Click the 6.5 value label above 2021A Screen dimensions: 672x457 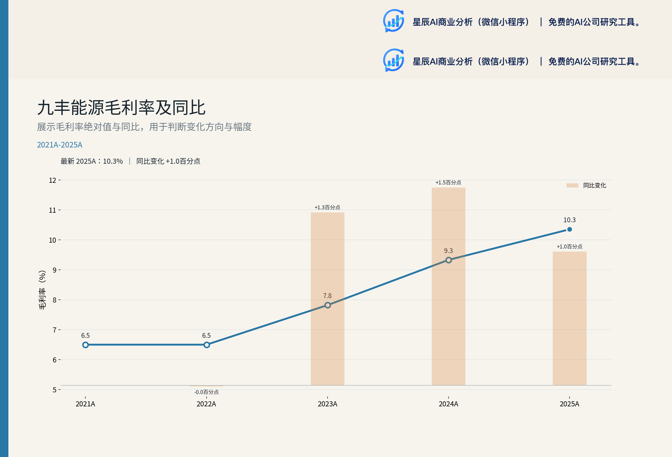[x=85, y=335]
